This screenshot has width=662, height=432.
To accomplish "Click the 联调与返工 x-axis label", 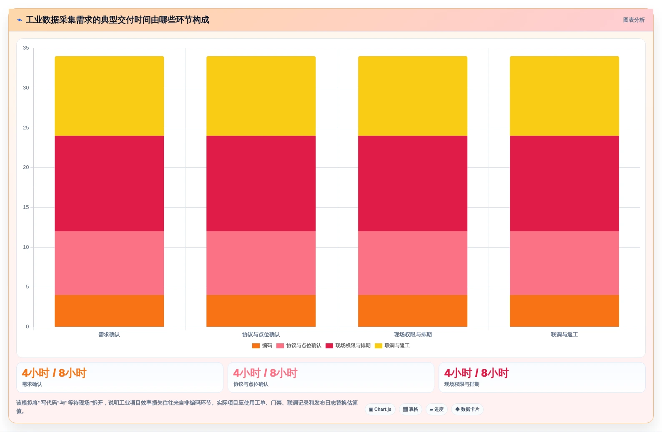I will (x=564, y=335).
